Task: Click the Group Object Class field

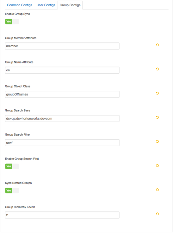Action: coord(62,94)
